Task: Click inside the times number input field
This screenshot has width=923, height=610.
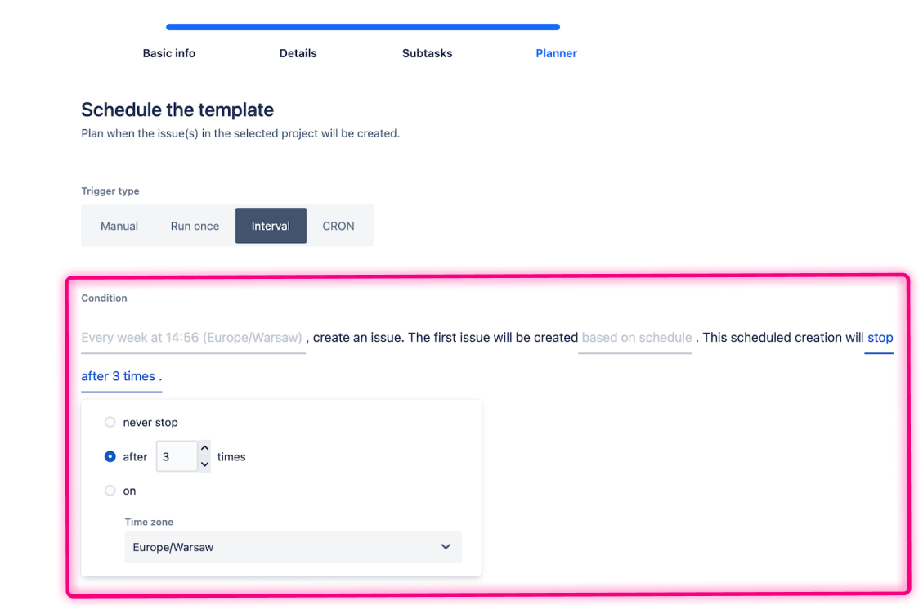Action: click(x=177, y=456)
